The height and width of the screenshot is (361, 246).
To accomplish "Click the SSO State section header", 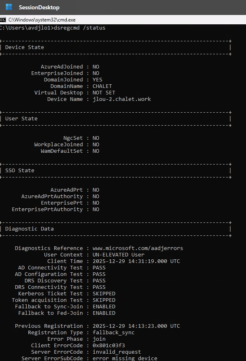I will pyautogui.click(x=20, y=171).
